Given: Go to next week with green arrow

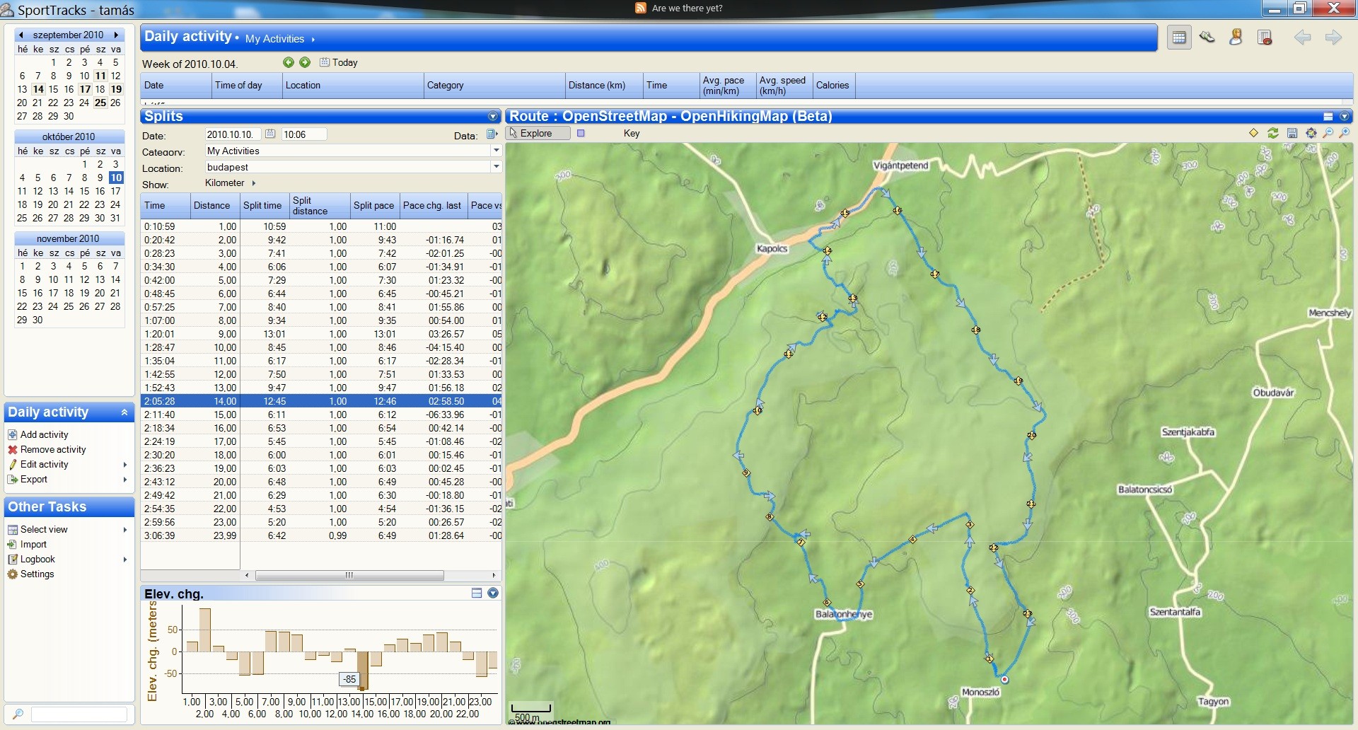Looking at the screenshot, I should 305,62.
